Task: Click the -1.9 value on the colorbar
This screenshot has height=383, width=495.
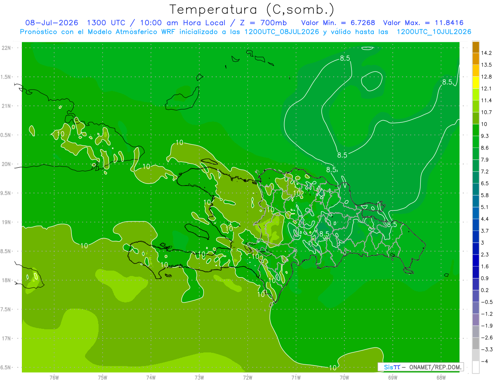Action: 487,326
